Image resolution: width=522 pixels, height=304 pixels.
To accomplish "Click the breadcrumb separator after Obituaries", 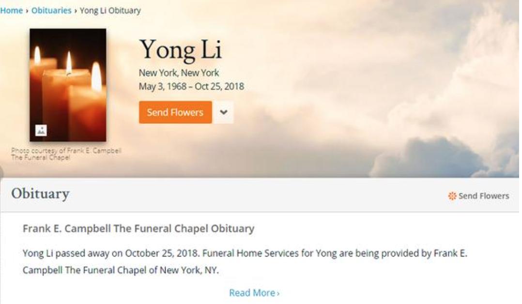I will pyautogui.click(x=76, y=11).
